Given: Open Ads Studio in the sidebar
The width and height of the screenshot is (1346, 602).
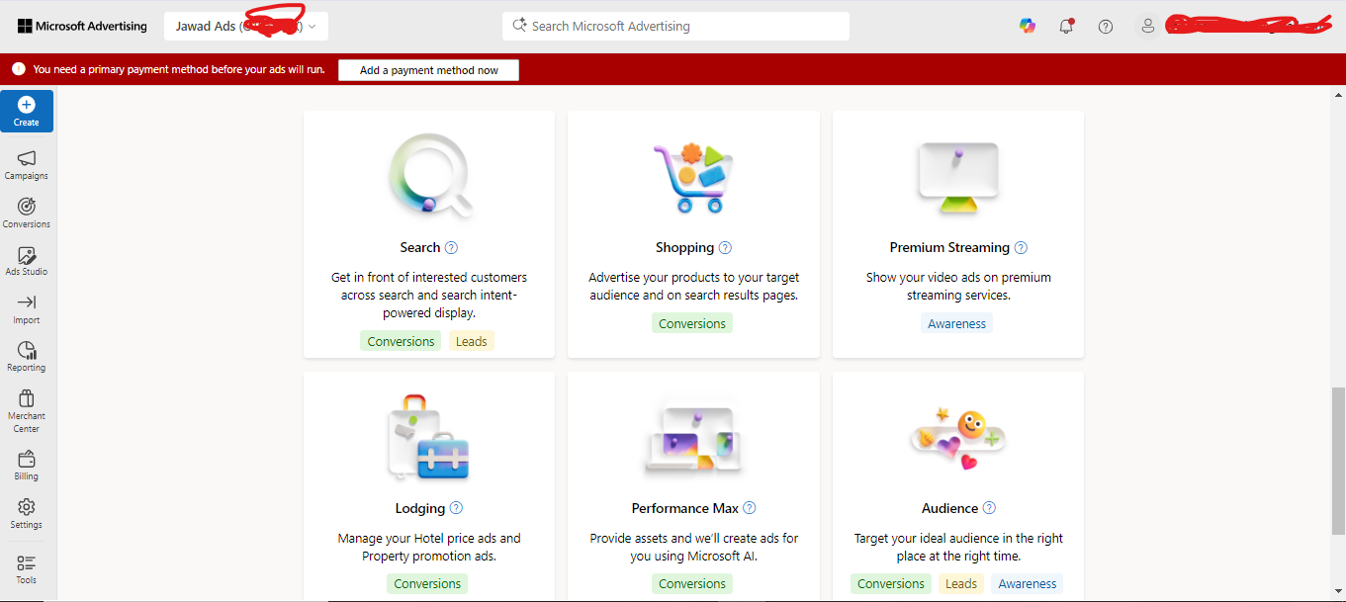Looking at the screenshot, I should click(x=27, y=261).
